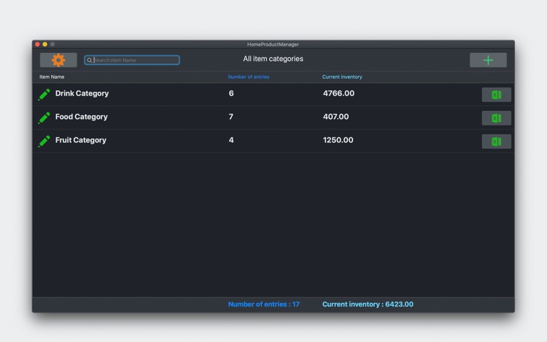
Task: Export Drink Category to Excel
Action: 496,94
